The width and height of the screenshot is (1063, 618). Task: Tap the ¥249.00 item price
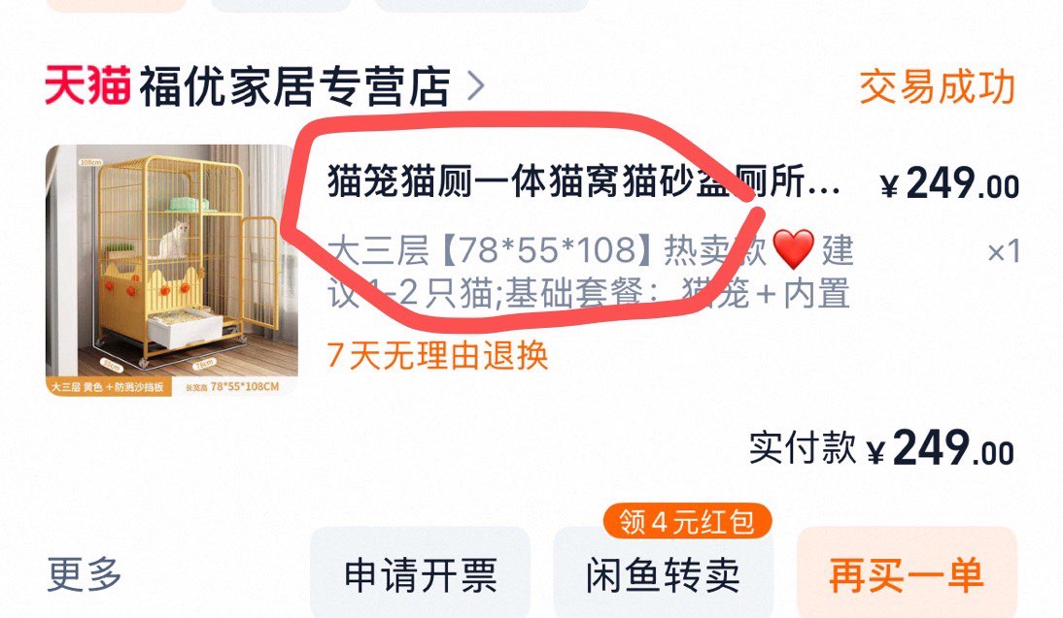pyautogui.click(x=949, y=184)
